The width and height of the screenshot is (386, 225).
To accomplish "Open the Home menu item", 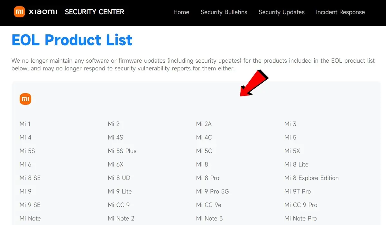I will (x=181, y=12).
